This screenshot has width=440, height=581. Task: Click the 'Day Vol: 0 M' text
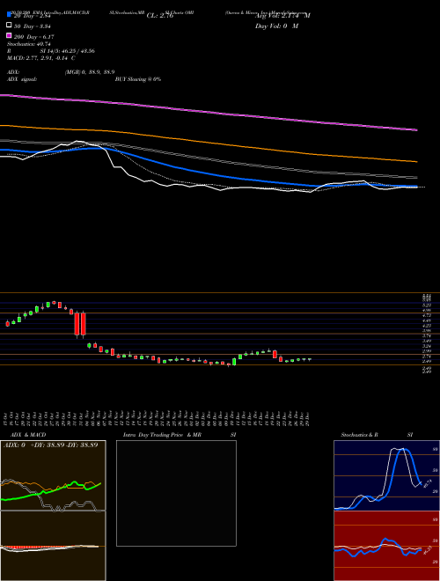pyautogui.click(x=276, y=26)
